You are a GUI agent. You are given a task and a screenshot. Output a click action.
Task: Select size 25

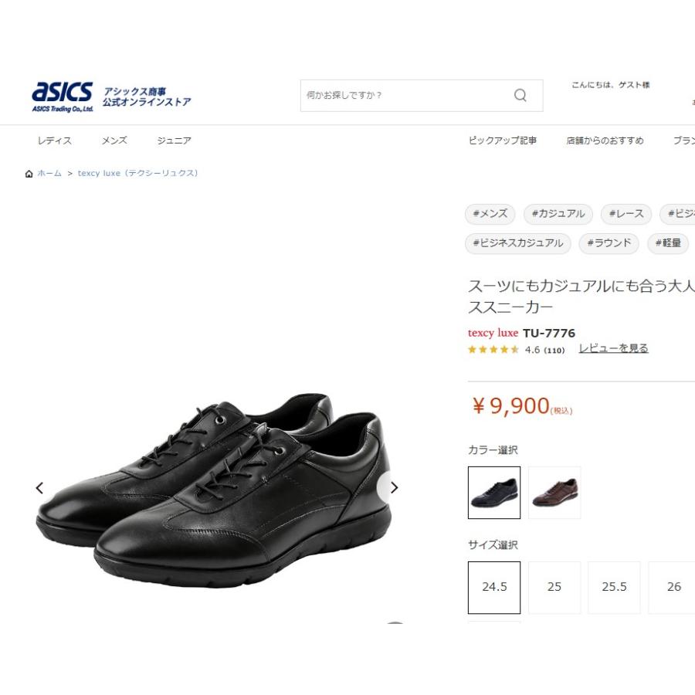554,588
